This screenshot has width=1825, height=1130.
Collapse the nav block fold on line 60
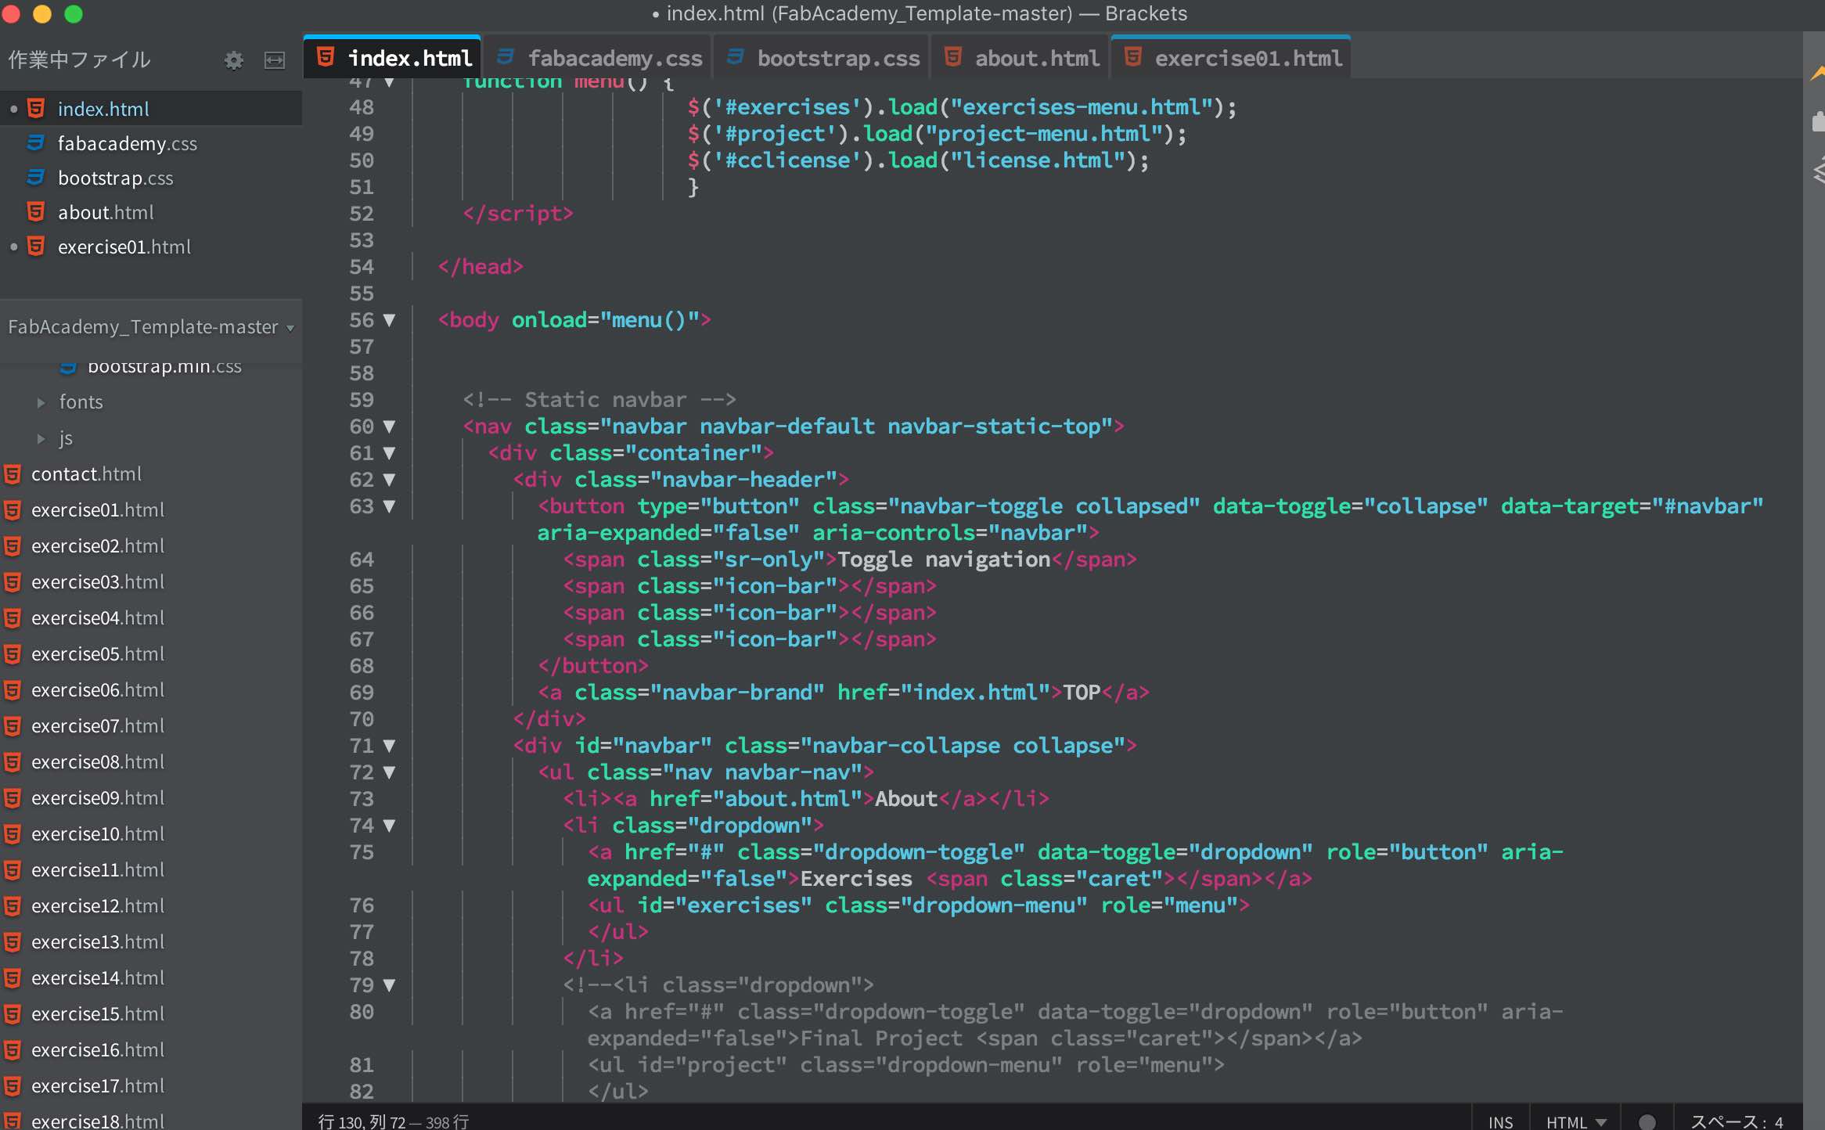[389, 426]
